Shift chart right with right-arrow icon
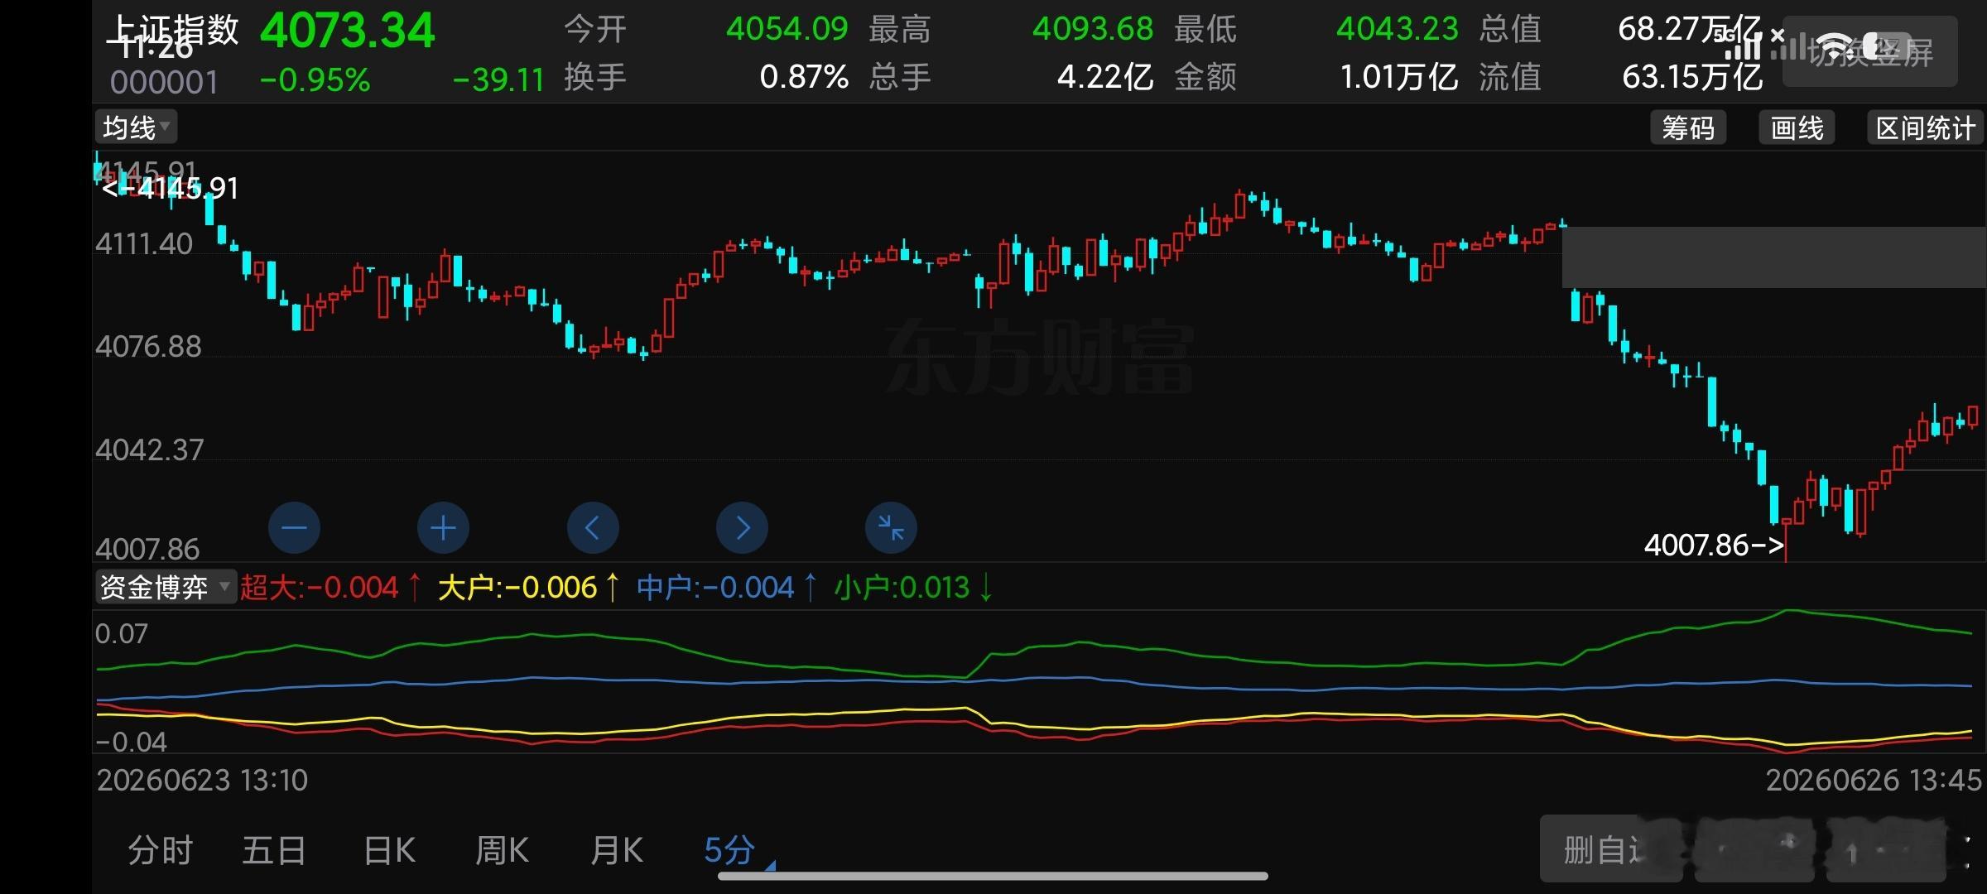The width and height of the screenshot is (1987, 894). pos(742,527)
